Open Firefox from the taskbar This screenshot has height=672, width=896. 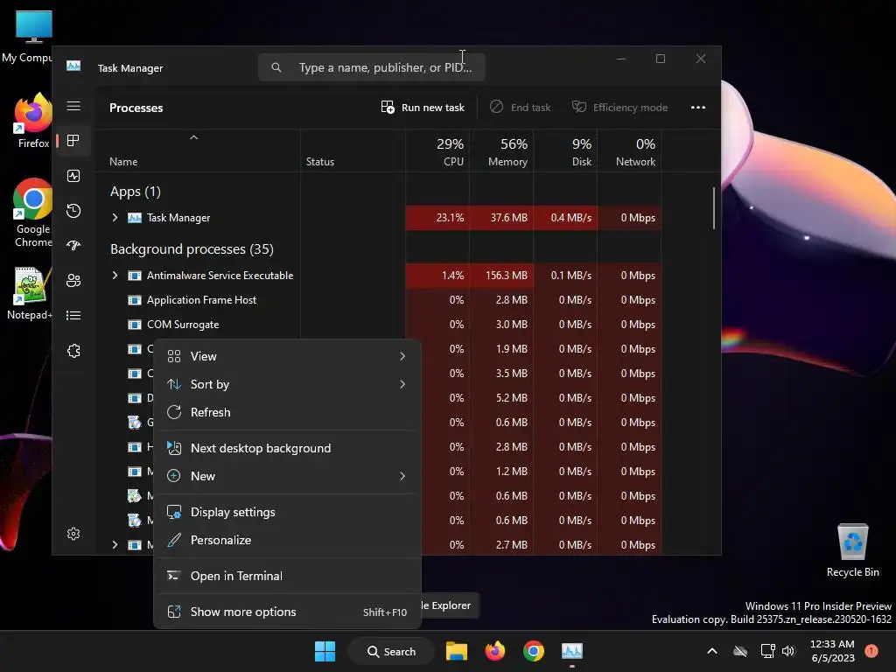point(495,651)
